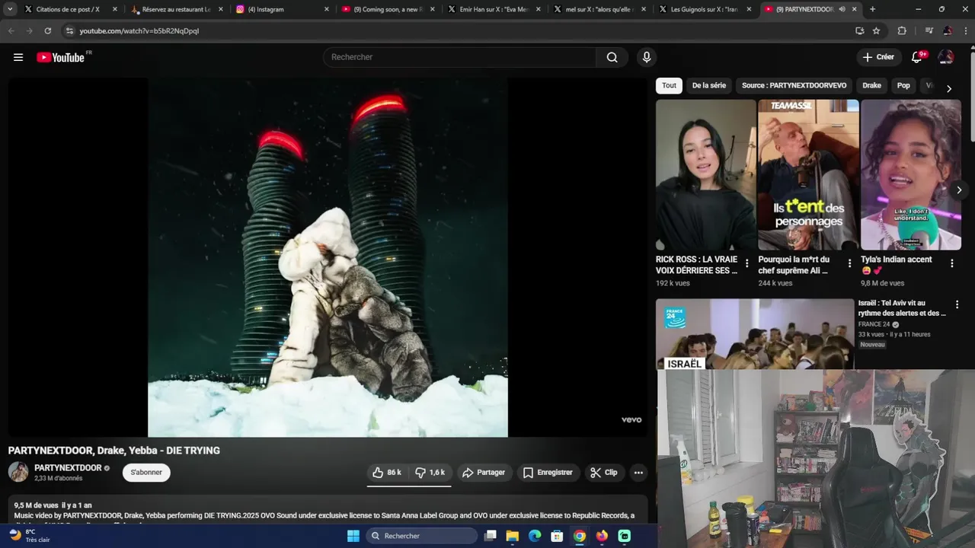Open the notifications bell
The image size is (975, 548).
[917, 57]
